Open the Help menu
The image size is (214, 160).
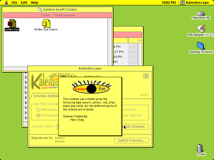coord(35,3)
